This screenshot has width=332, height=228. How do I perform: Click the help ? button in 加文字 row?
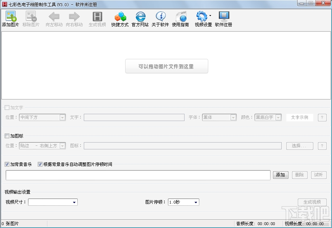(x=322, y=117)
